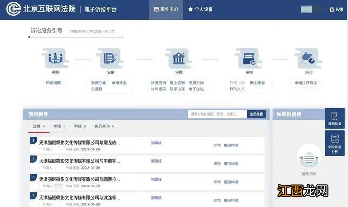348x207 pixels.
Task: Open 详情 for case 2
Action: tap(217, 163)
